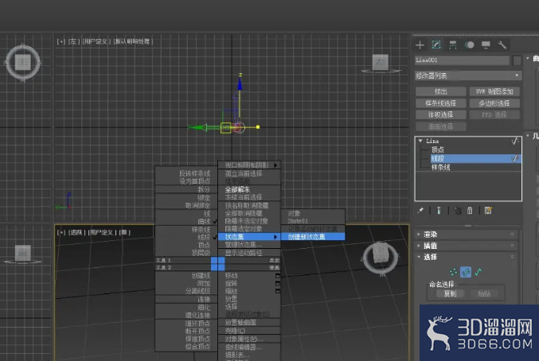The image size is (539, 361).
Task: Open the 修改器列表 modifier list dropdown
Action: pos(468,76)
